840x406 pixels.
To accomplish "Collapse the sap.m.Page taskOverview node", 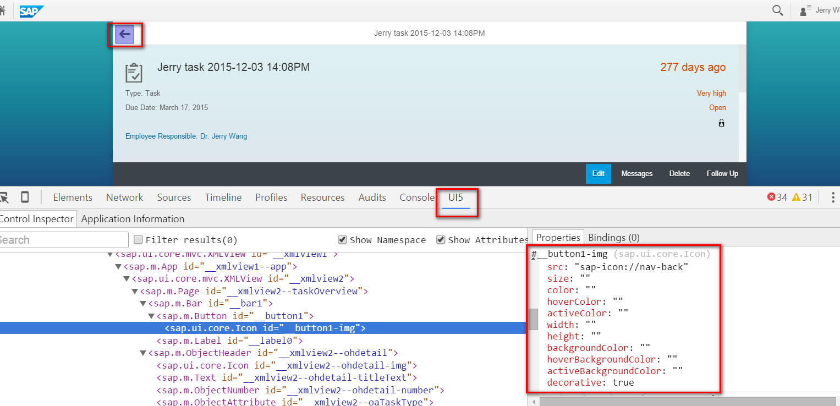I will pos(135,292).
